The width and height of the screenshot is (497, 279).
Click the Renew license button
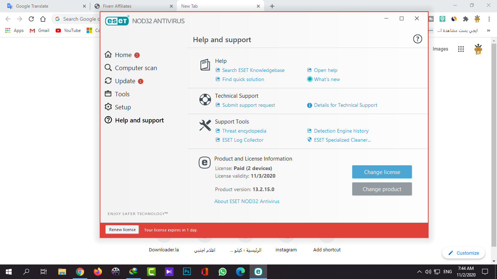[x=122, y=230]
